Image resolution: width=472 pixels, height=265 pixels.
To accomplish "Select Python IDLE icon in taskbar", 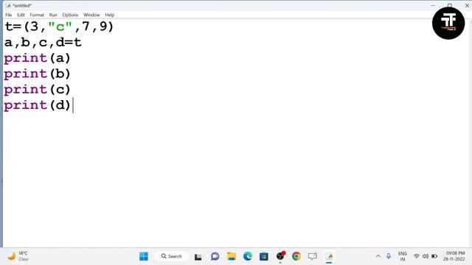I will click(330, 256).
